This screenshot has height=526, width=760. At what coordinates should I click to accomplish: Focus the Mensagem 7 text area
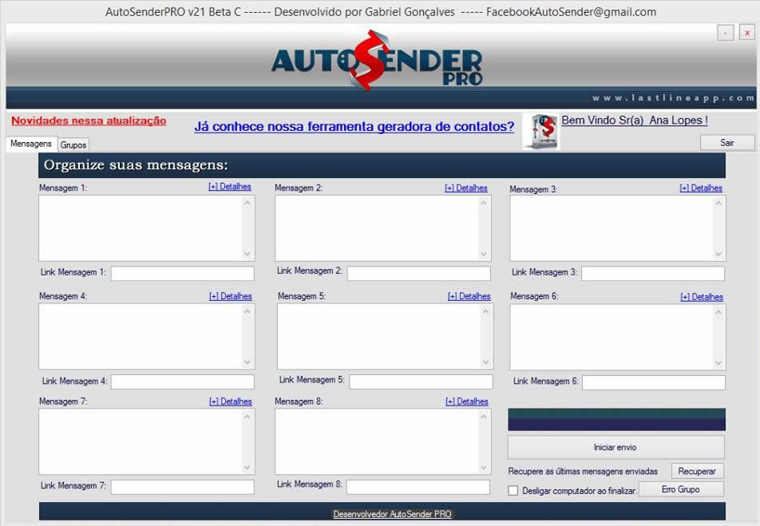146,441
